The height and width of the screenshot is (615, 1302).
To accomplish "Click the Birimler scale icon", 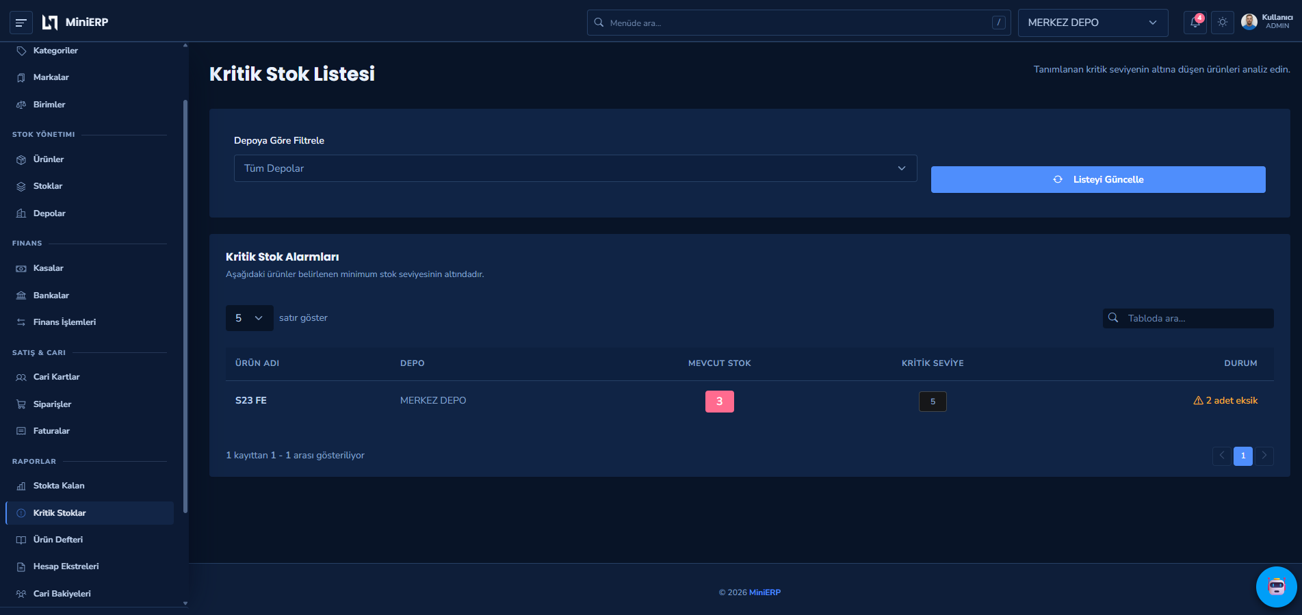I will click(21, 105).
